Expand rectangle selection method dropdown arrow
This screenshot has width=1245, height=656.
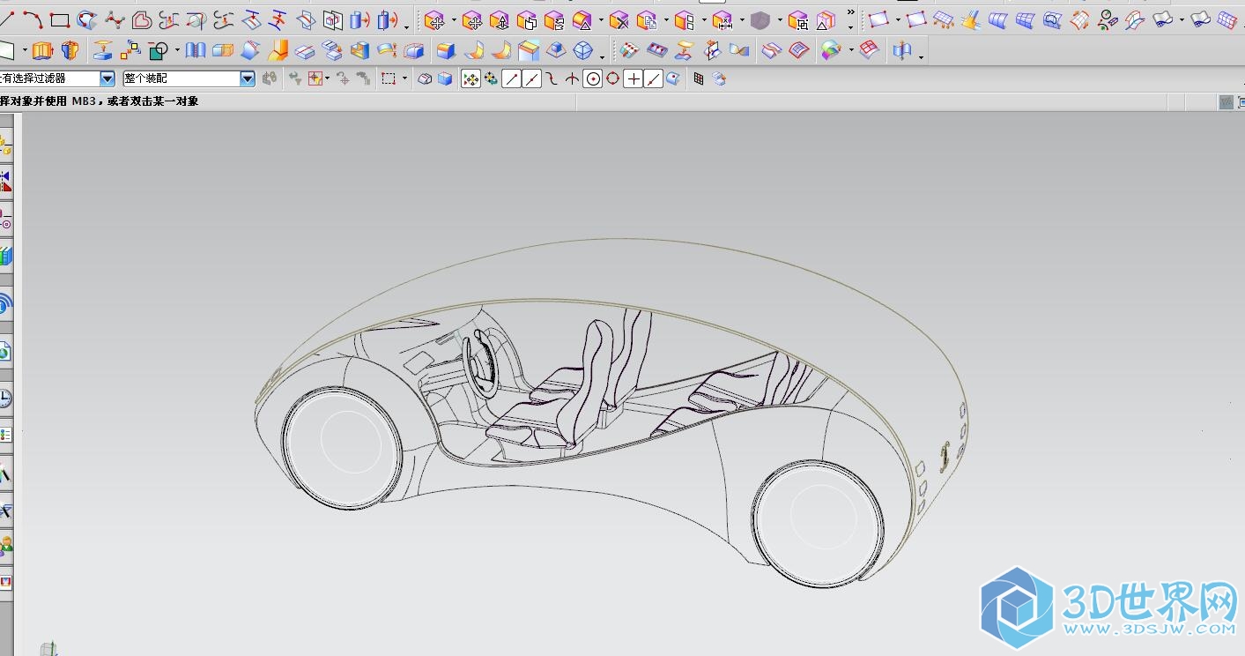coord(404,79)
